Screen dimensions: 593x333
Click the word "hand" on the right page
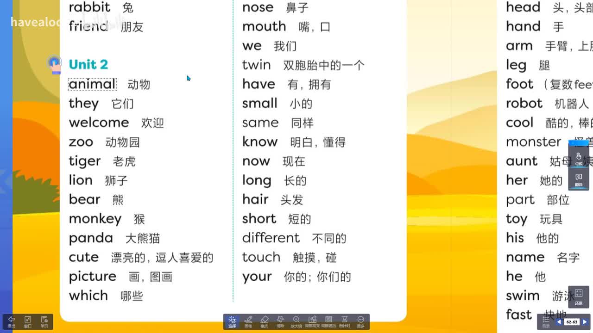pos(524,26)
